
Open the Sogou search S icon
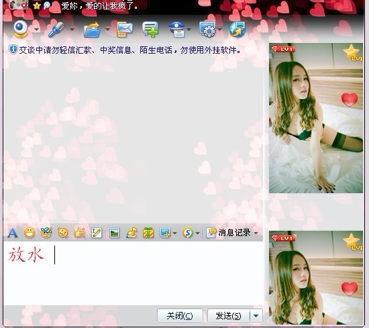coord(188,233)
